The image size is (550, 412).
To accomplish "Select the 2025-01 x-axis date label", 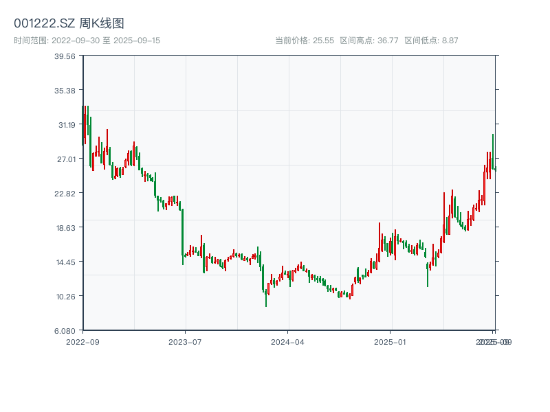I will click(x=391, y=341).
